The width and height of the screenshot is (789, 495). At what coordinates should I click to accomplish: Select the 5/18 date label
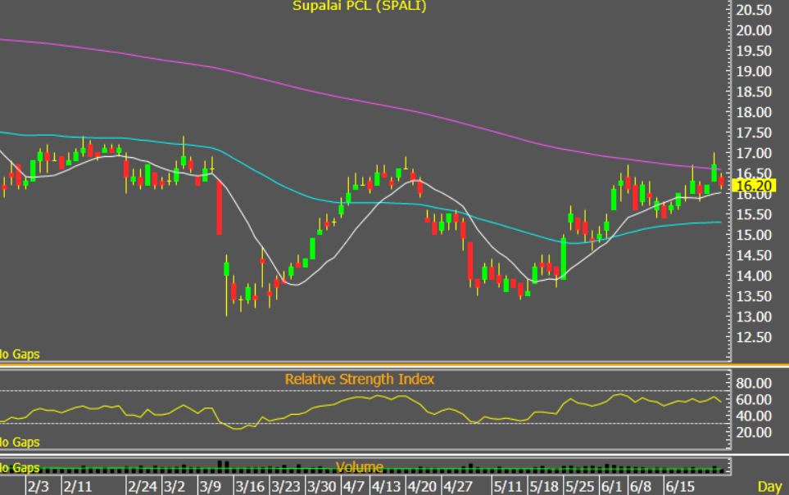544,487
